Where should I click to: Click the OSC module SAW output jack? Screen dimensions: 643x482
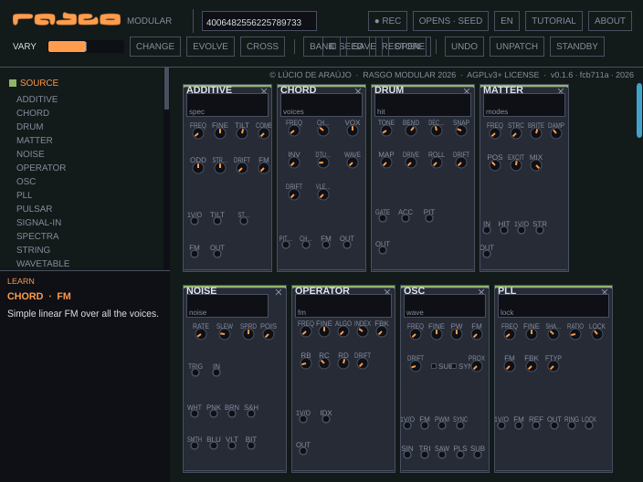coord(442,455)
